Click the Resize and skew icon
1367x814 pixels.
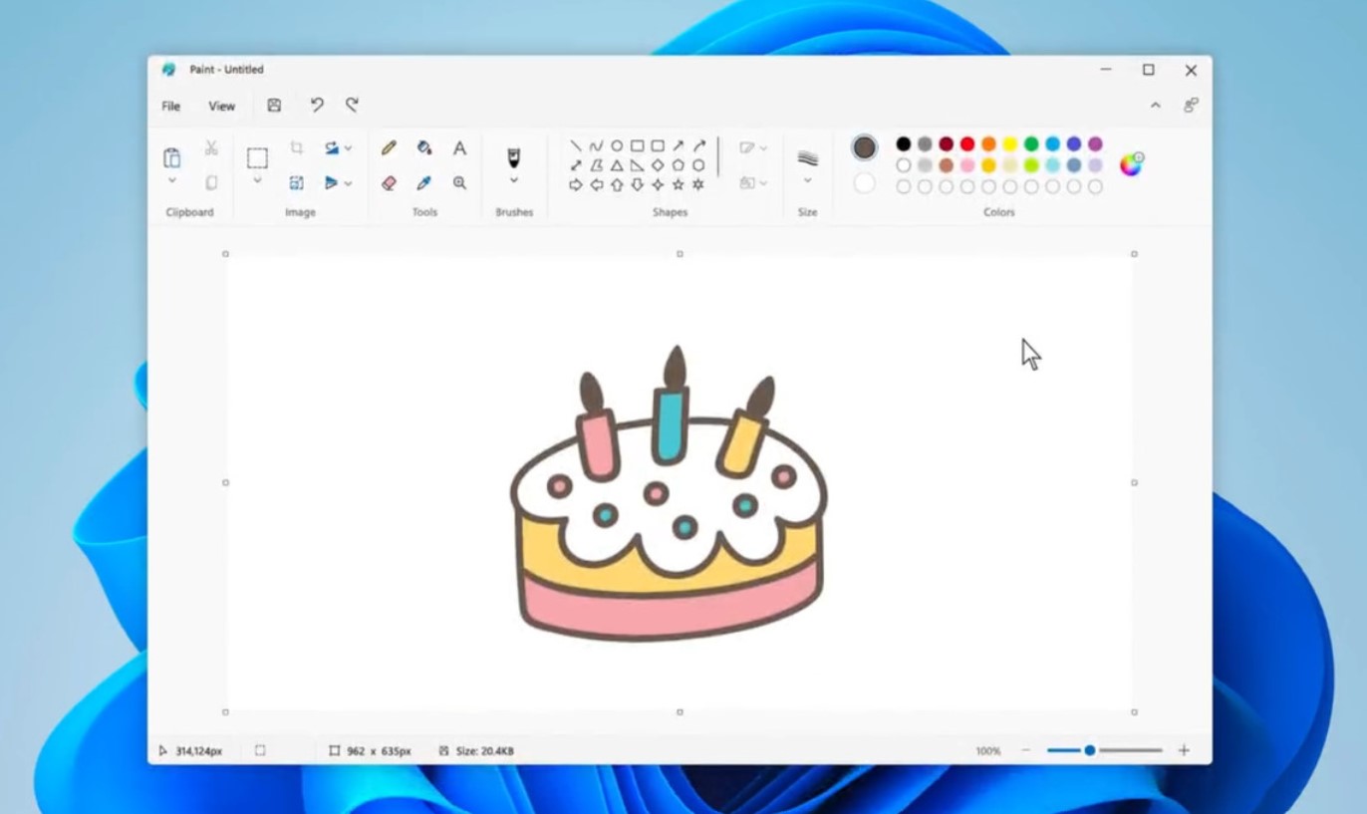click(296, 182)
